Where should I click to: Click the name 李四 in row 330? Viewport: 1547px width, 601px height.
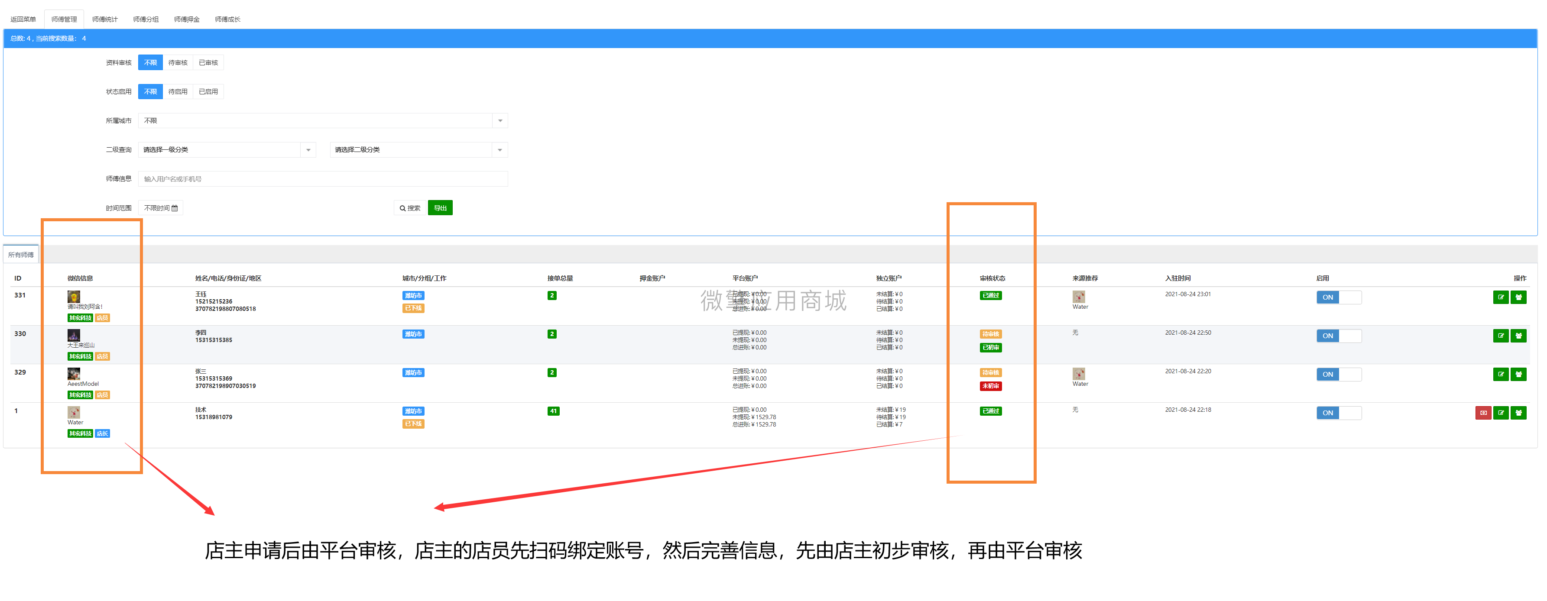tap(201, 332)
